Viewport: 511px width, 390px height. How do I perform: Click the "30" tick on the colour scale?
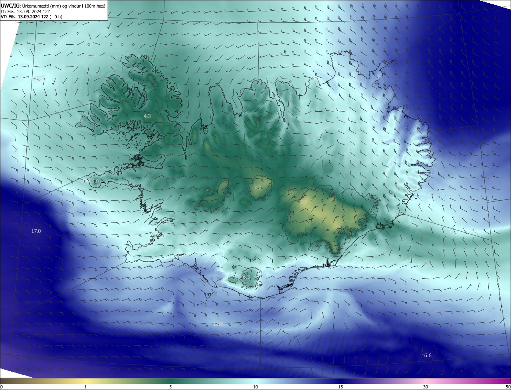click(x=426, y=387)
